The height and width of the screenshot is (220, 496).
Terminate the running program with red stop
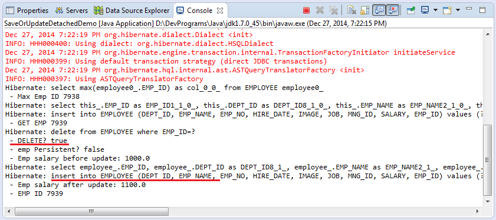coord(306,11)
